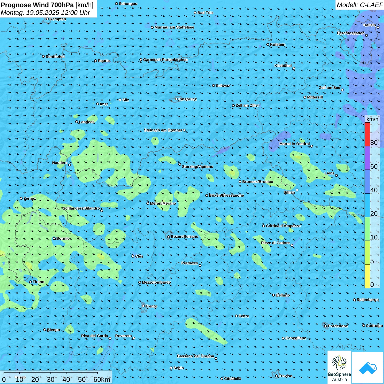Click the Trento city marker
This screenshot has height=384, width=384.
pyautogui.click(x=143, y=306)
